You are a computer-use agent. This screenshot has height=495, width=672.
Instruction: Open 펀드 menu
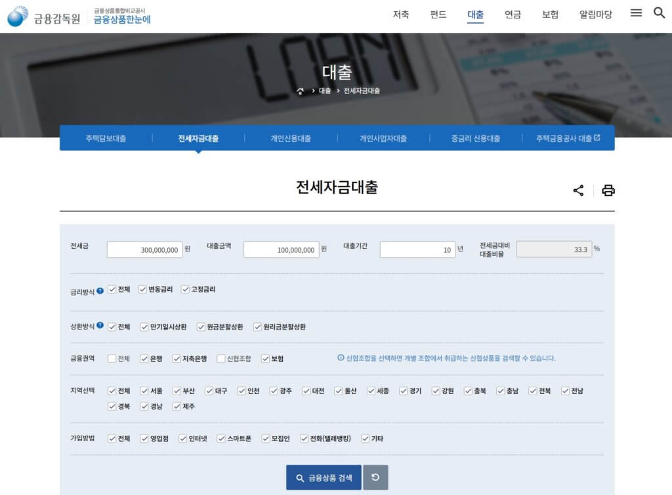click(x=438, y=14)
